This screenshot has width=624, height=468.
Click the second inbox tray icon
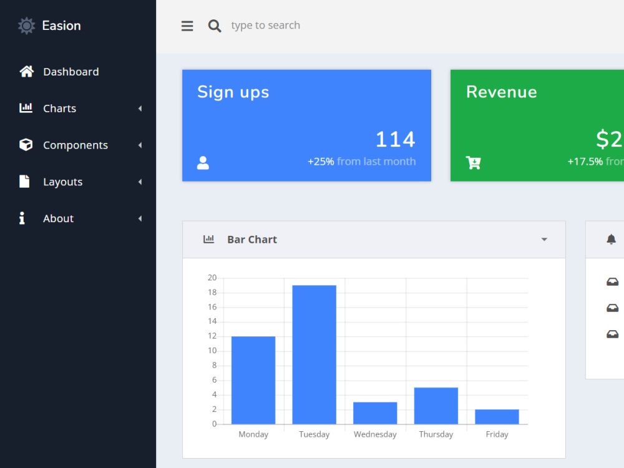pyautogui.click(x=613, y=308)
